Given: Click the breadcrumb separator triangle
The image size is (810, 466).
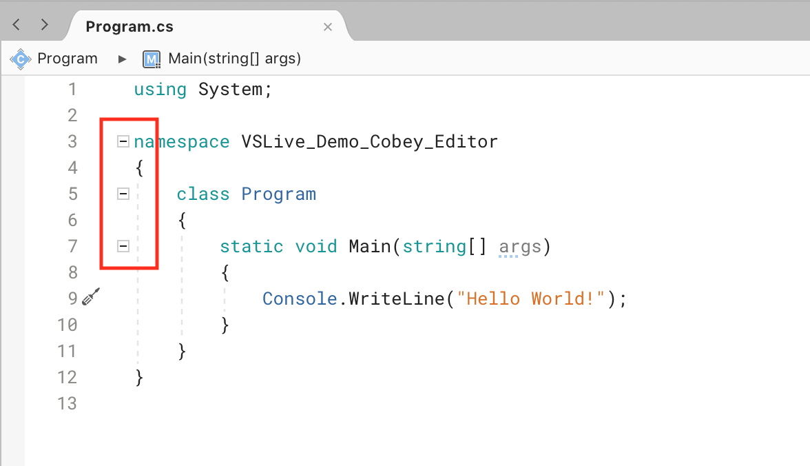Looking at the screenshot, I should point(122,59).
